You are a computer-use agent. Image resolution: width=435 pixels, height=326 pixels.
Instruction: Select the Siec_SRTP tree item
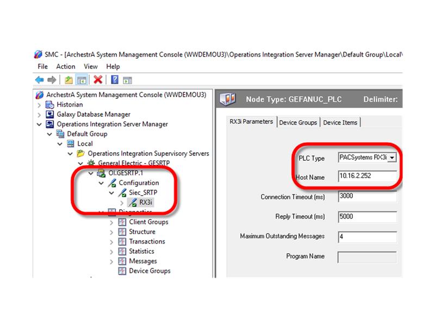(143, 192)
